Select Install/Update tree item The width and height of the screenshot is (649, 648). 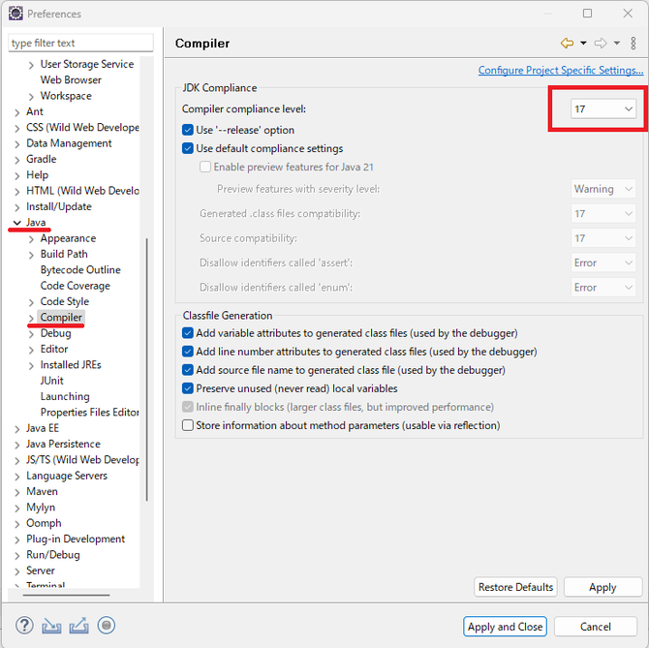[x=59, y=206]
